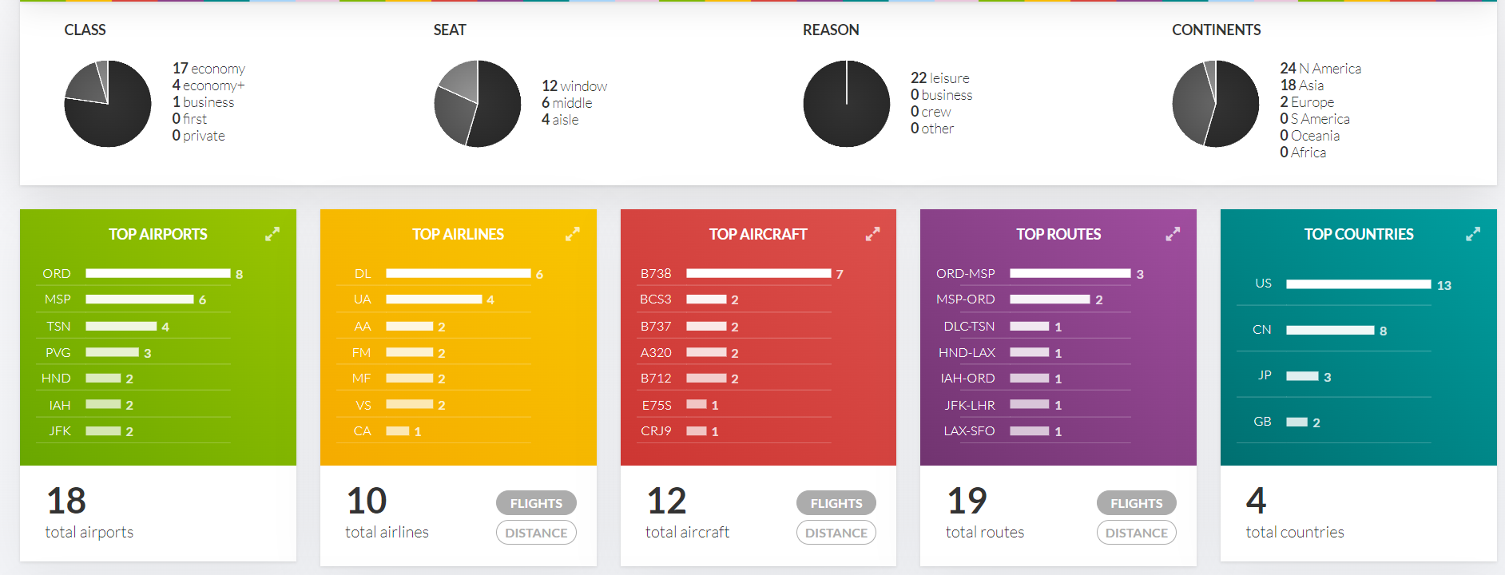Click the HND-LAX route label
The image size is (1505, 575).
click(967, 352)
